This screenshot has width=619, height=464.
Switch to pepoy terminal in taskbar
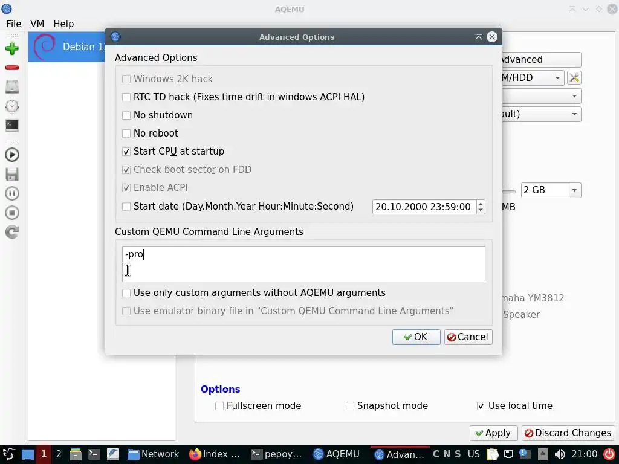coord(277,454)
